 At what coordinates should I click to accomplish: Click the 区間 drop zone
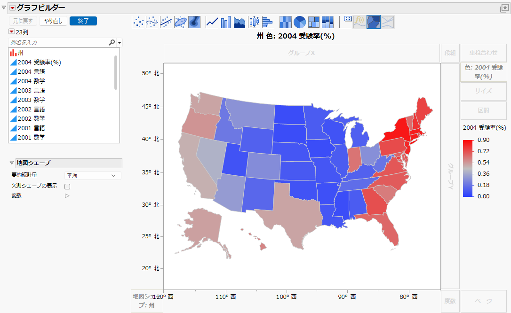483,110
